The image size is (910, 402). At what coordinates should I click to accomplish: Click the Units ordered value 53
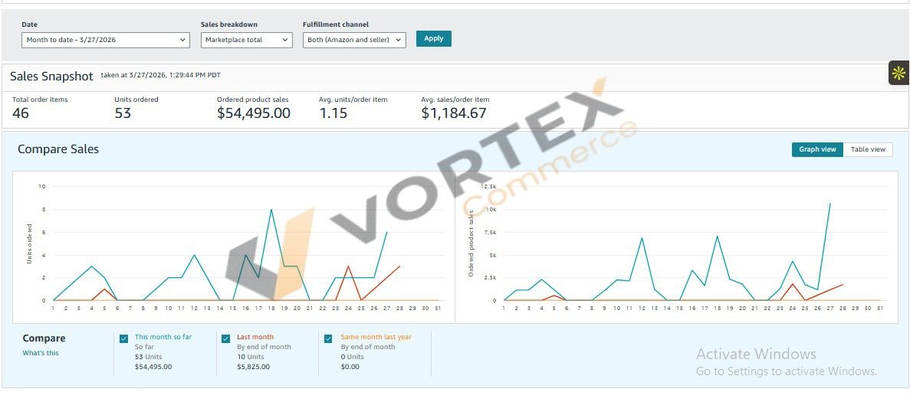click(123, 113)
